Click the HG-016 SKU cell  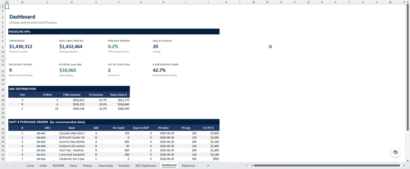[x=47, y=159]
